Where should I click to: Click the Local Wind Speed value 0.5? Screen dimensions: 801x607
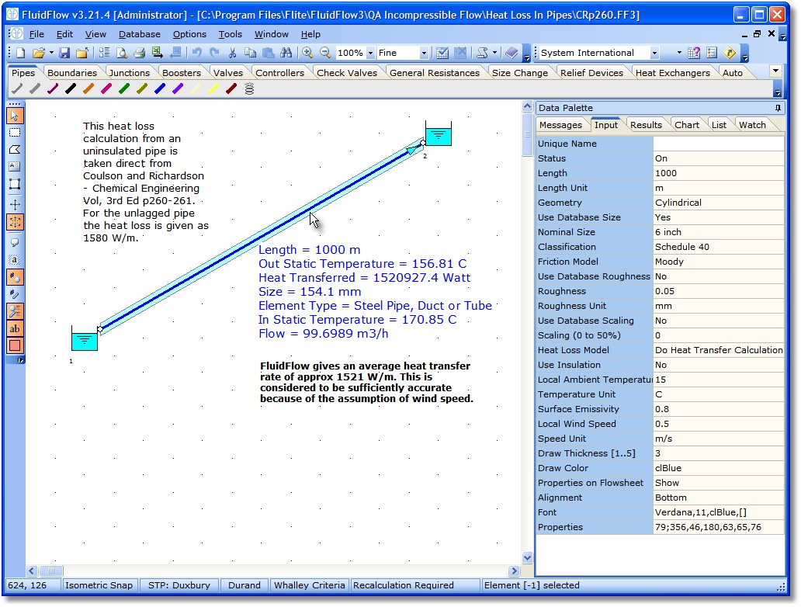click(718, 424)
